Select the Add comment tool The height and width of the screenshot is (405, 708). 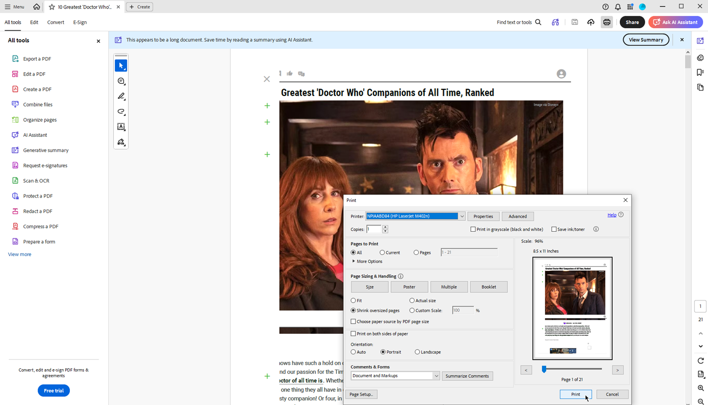click(x=121, y=81)
